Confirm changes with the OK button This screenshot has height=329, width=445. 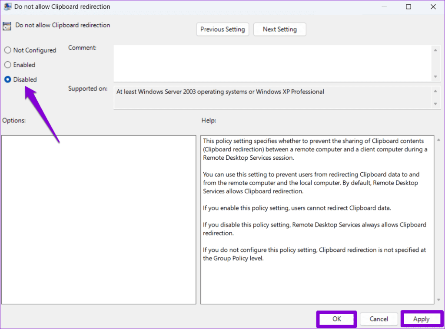click(x=336, y=319)
